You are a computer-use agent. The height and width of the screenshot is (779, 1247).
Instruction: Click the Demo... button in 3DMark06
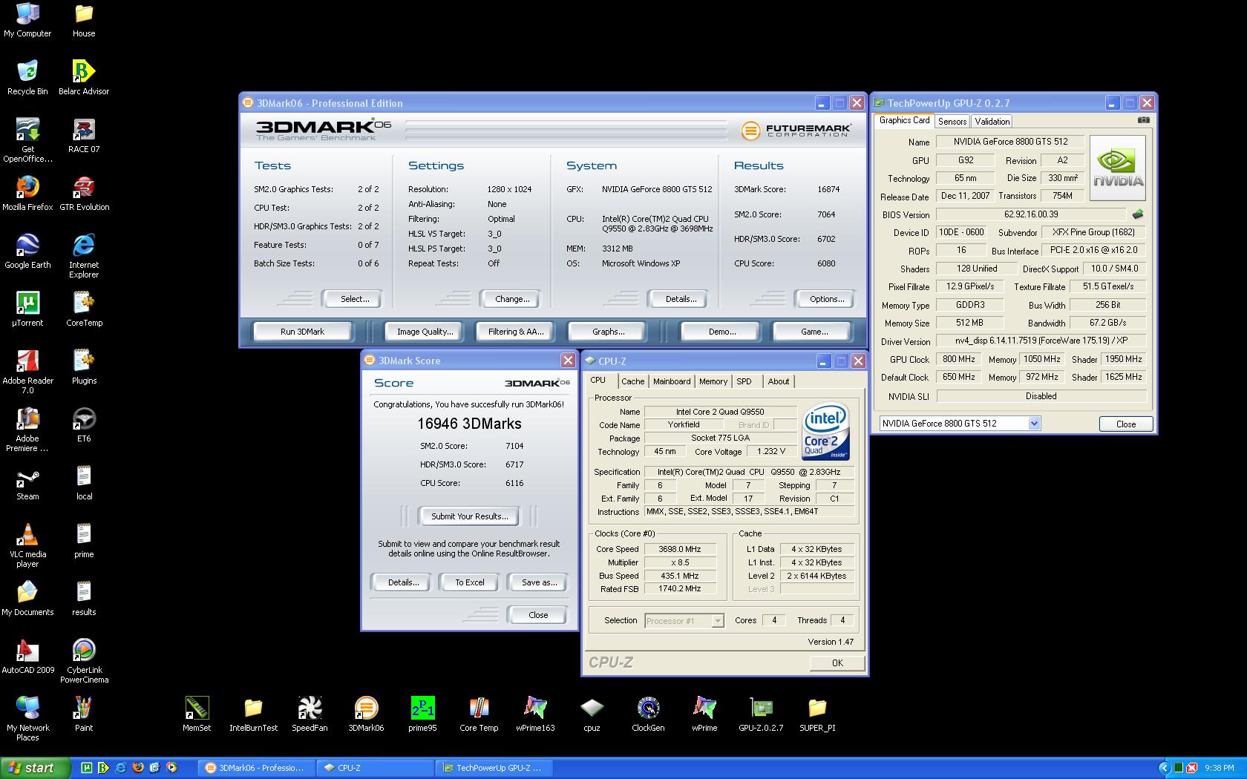click(721, 332)
